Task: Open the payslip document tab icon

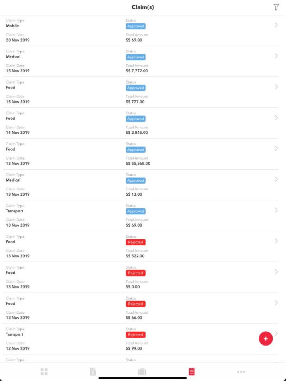Action: [x=93, y=372]
